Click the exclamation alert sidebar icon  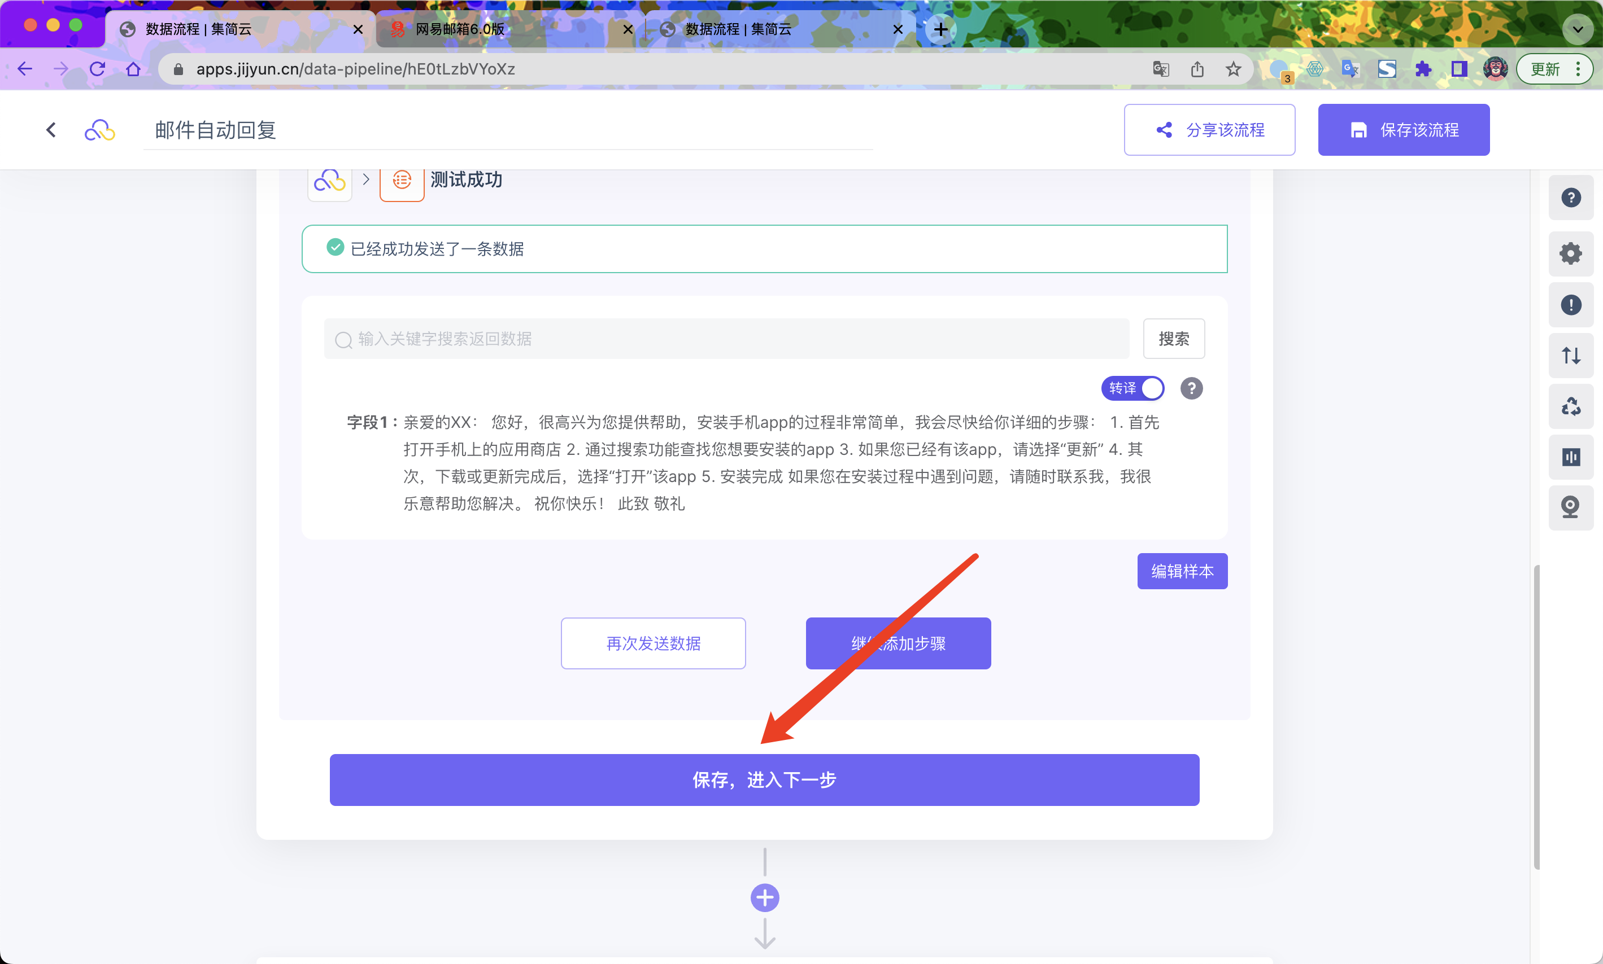(1570, 305)
